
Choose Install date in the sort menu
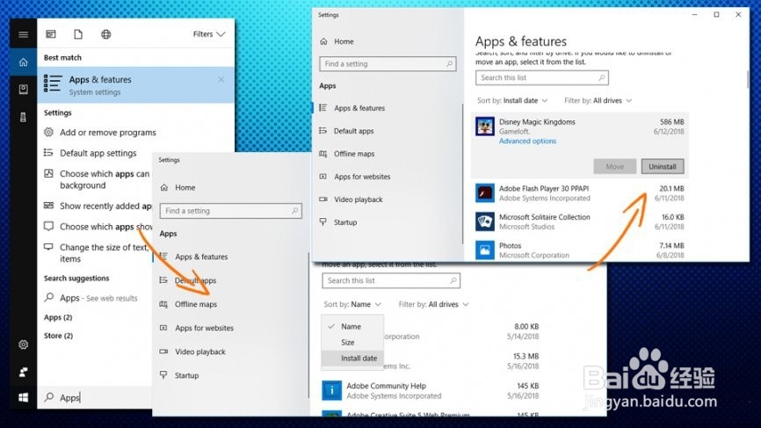click(352, 358)
